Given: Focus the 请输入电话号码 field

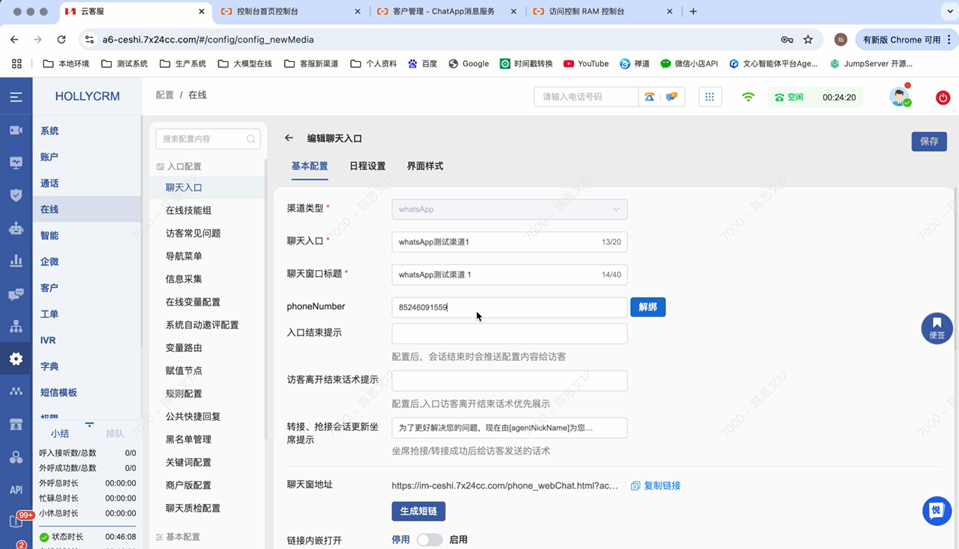Looking at the screenshot, I should coord(586,97).
